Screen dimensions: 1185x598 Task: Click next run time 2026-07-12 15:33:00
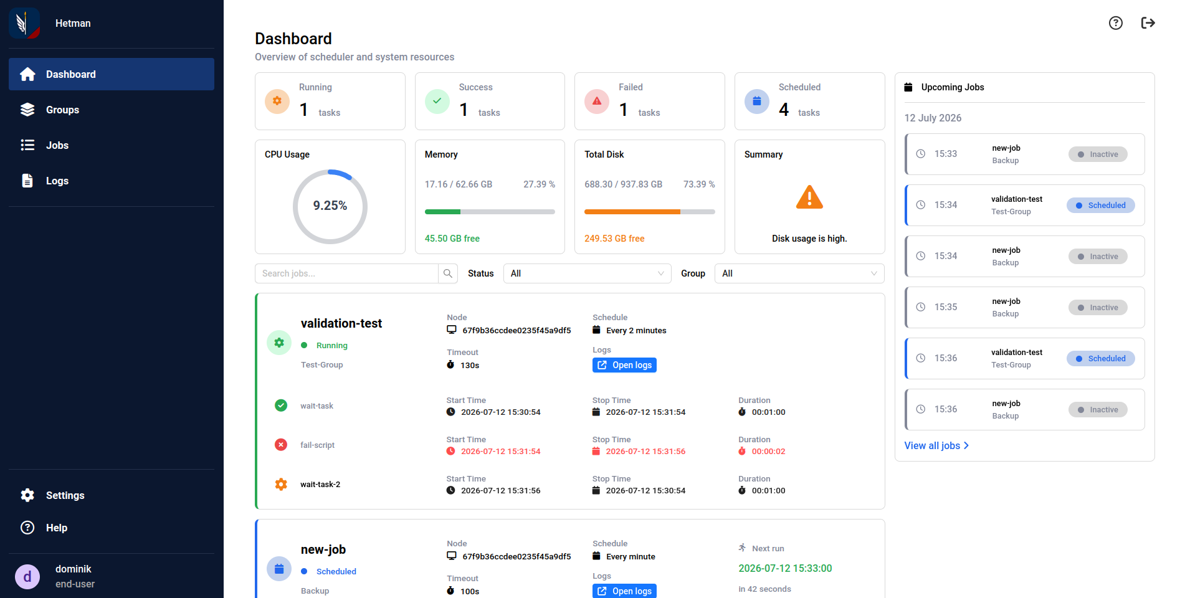[x=785, y=568]
